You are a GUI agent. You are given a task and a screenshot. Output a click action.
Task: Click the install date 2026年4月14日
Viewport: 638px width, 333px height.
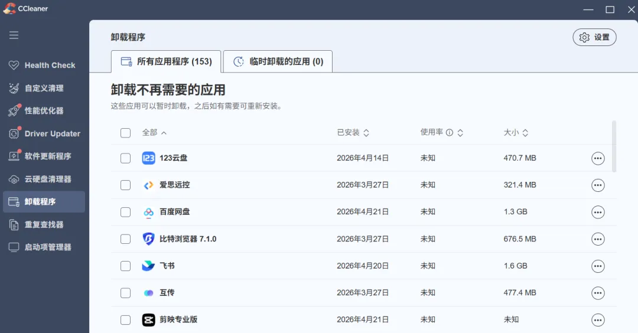pos(363,158)
